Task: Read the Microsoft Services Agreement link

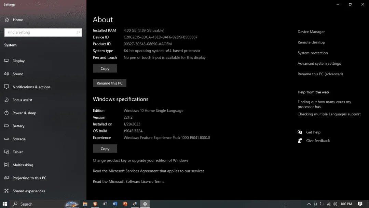Action: click(x=149, y=171)
